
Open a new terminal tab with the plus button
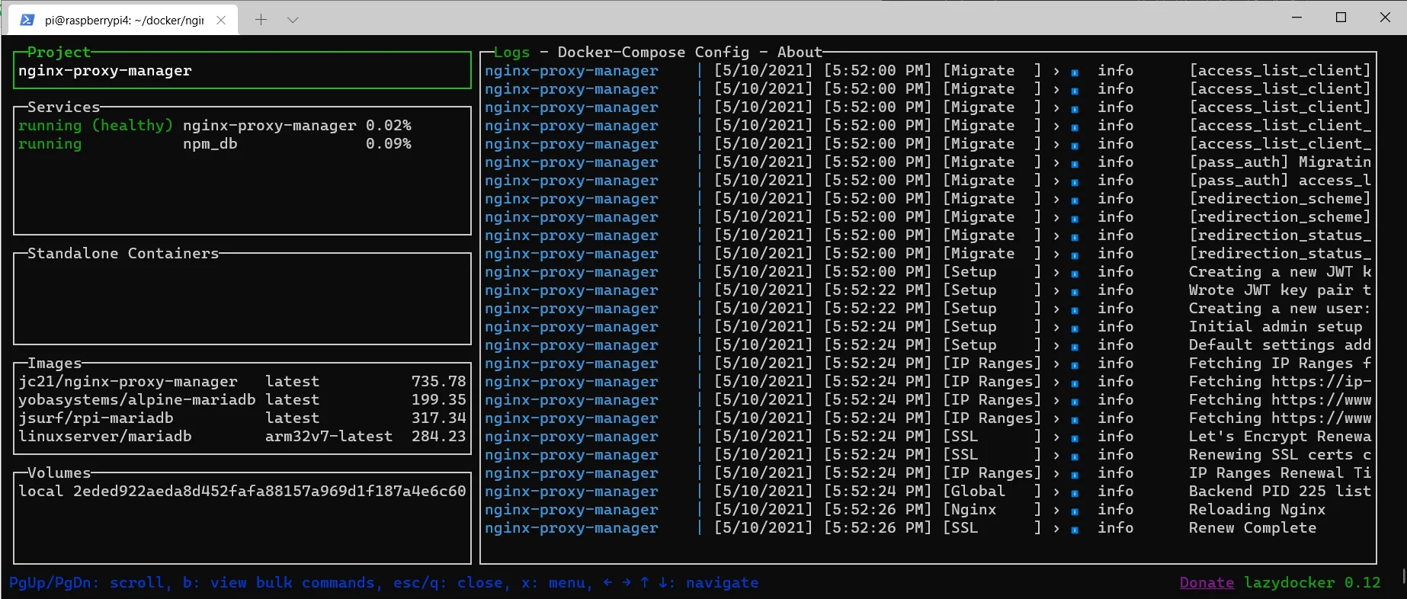(x=261, y=20)
